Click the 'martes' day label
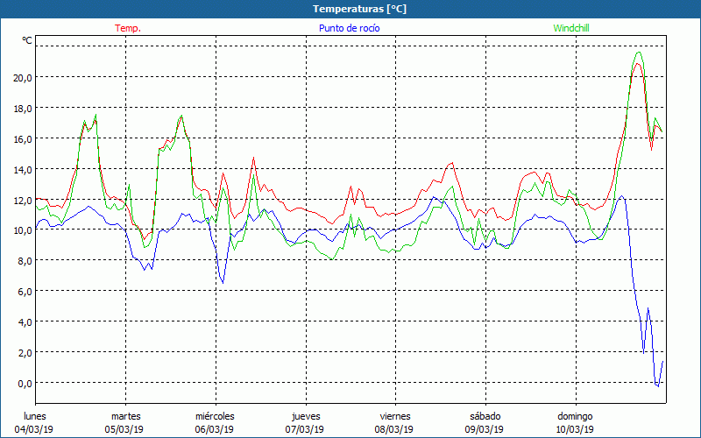The width and height of the screenshot is (701, 438). pyautogui.click(x=126, y=416)
